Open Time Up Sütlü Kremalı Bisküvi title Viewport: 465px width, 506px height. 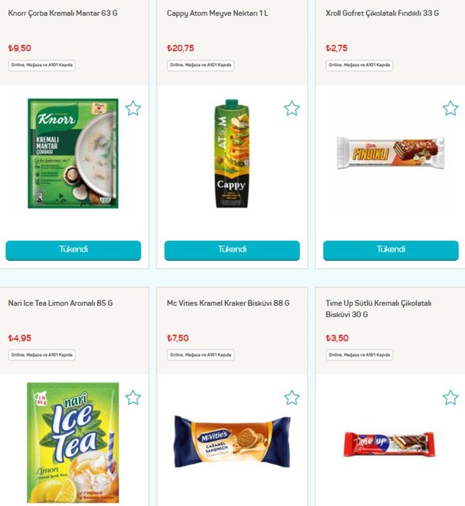(x=378, y=308)
